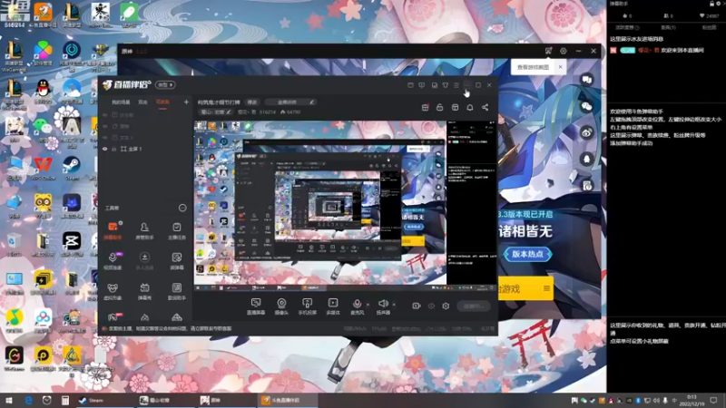The height and width of the screenshot is (408, 726).
Task: Open the settings gear in the 原神 launcher title bar
Action: coord(563,51)
